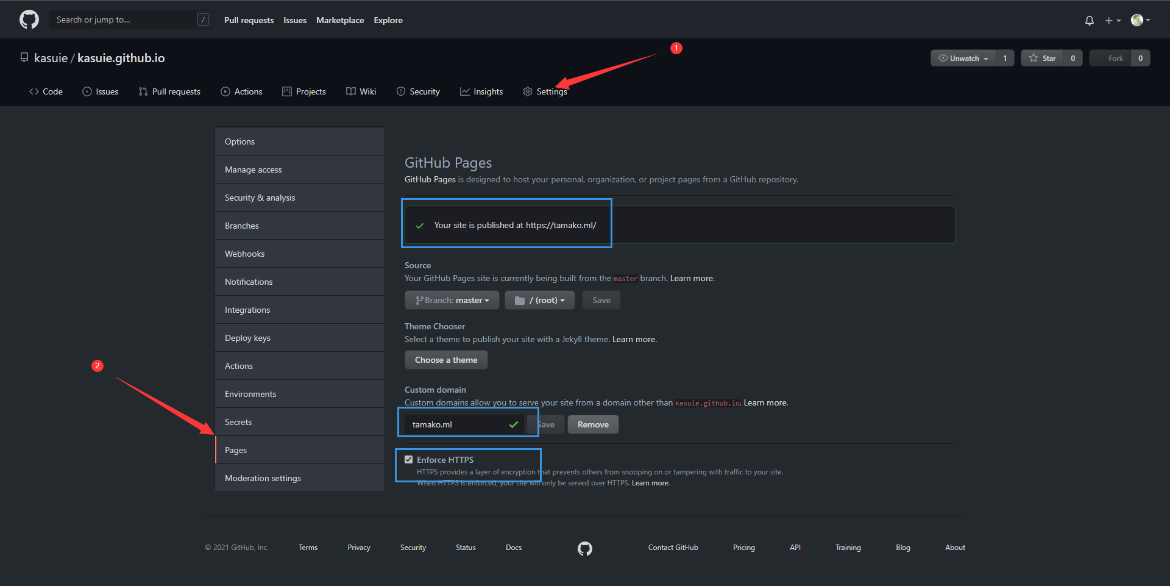The width and height of the screenshot is (1170, 586).
Task: Switch to the Insights tab
Action: coord(481,91)
